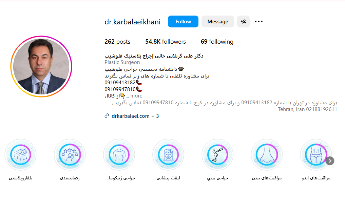
Task: Open the nose surgery scalpel highlight icon
Action: pyautogui.click(x=217, y=155)
